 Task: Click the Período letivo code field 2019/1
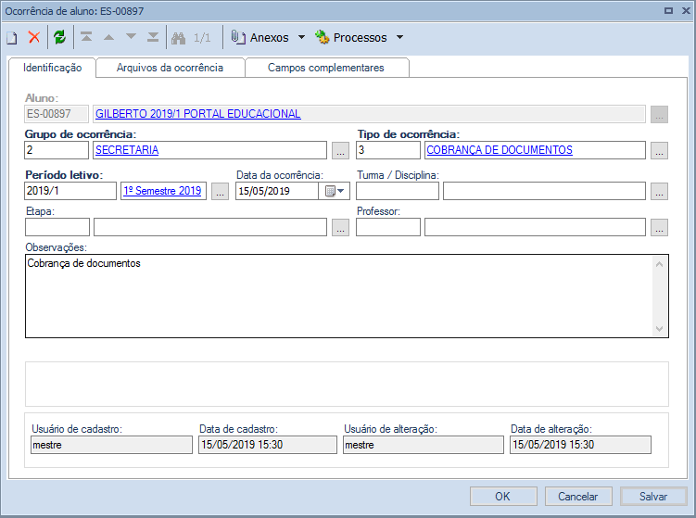pos(70,191)
